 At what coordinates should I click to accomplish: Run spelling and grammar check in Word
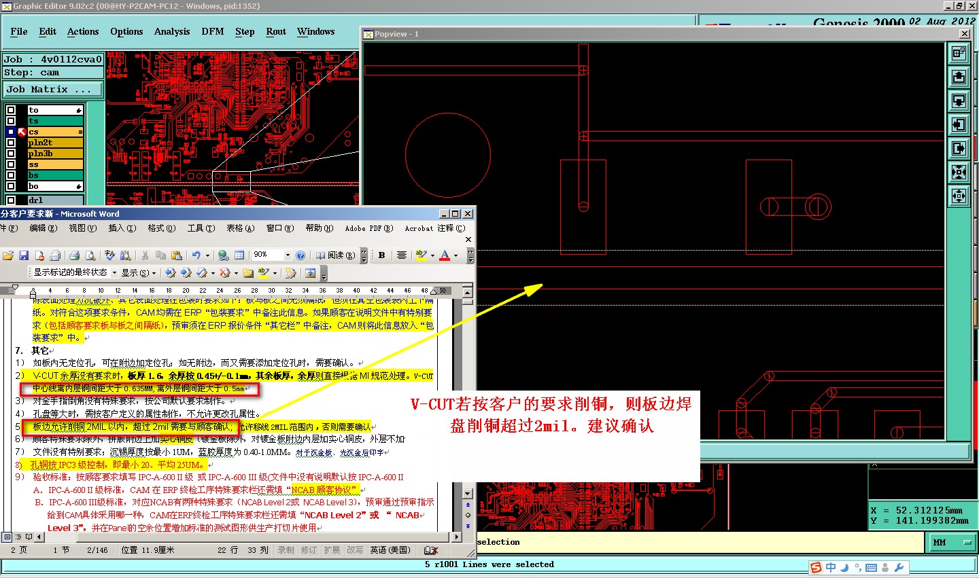pos(109,255)
